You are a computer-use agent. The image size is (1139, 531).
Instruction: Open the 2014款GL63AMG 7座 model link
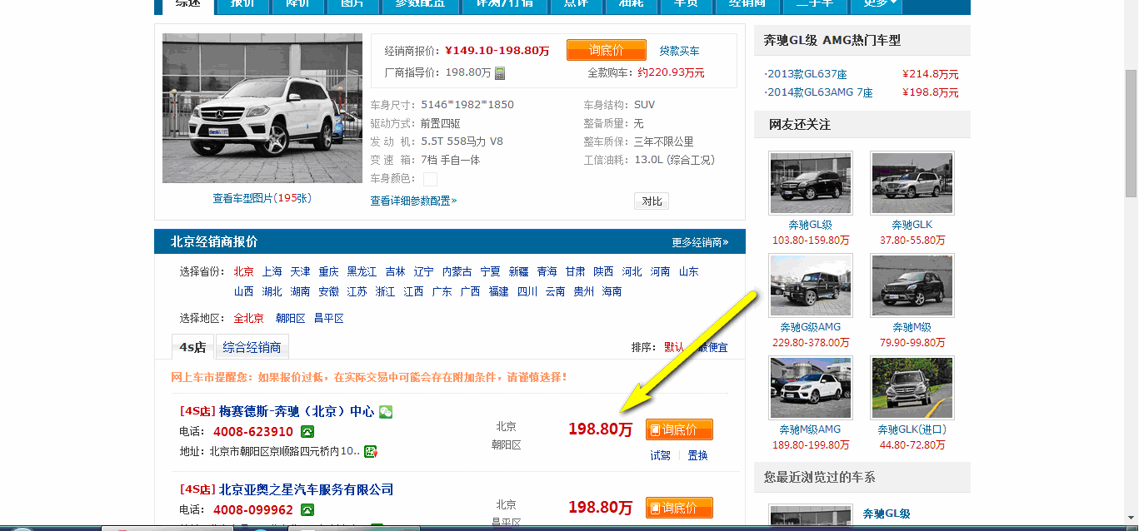point(819,92)
